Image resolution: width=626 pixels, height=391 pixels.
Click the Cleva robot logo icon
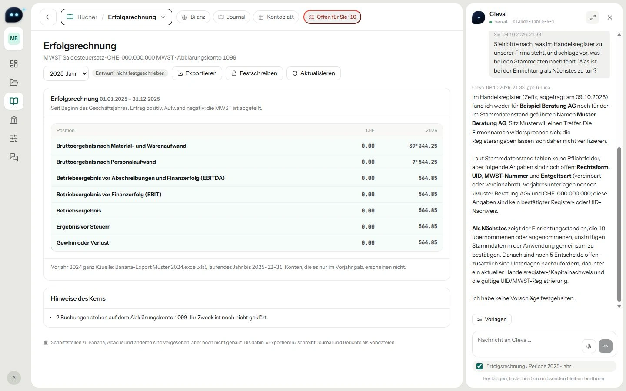(x=14, y=15)
